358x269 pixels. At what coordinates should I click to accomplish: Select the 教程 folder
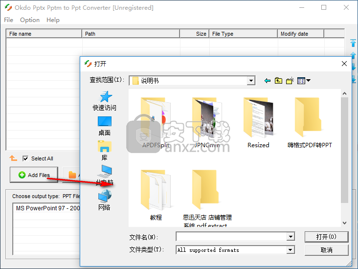(156, 195)
